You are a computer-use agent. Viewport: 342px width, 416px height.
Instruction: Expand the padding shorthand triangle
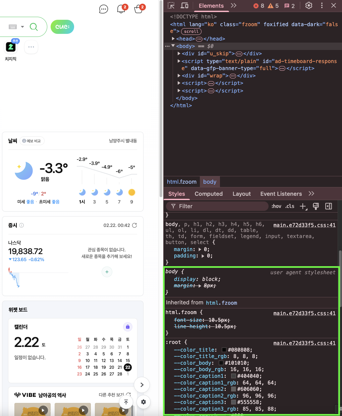tap(203, 256)
